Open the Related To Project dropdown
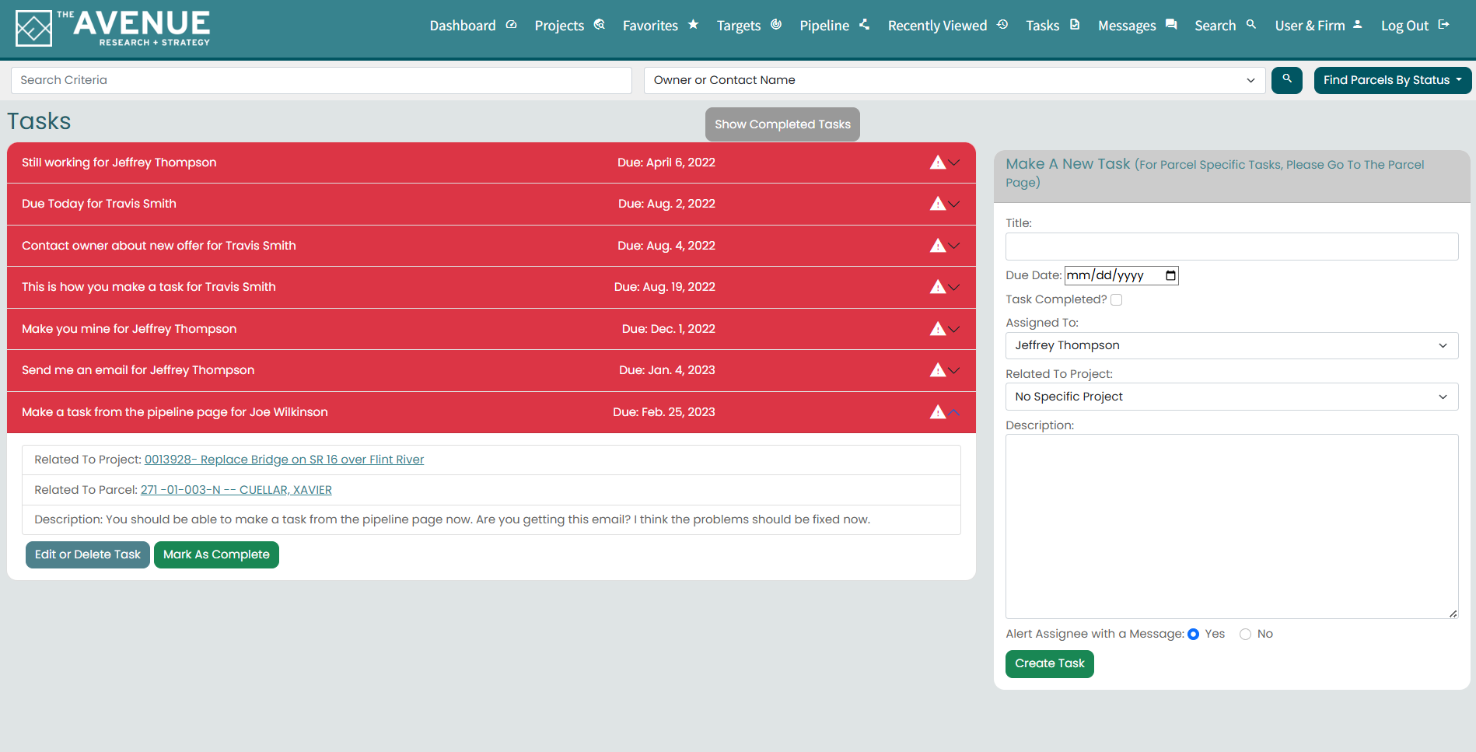This screenshot has height=752, width=1476. pos(1232,397)
